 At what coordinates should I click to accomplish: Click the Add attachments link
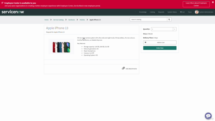tap(131, 69)
